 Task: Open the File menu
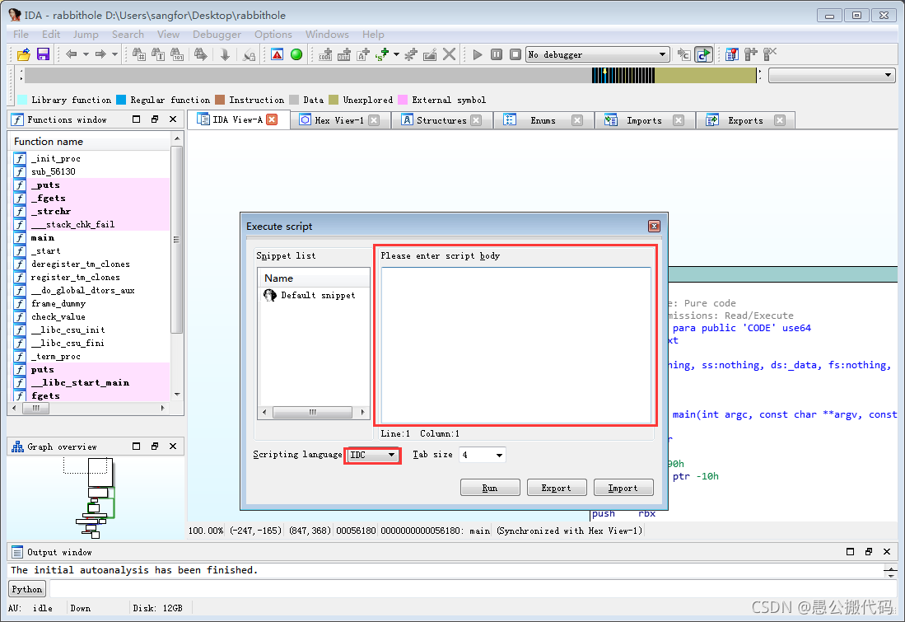[21, 35]
